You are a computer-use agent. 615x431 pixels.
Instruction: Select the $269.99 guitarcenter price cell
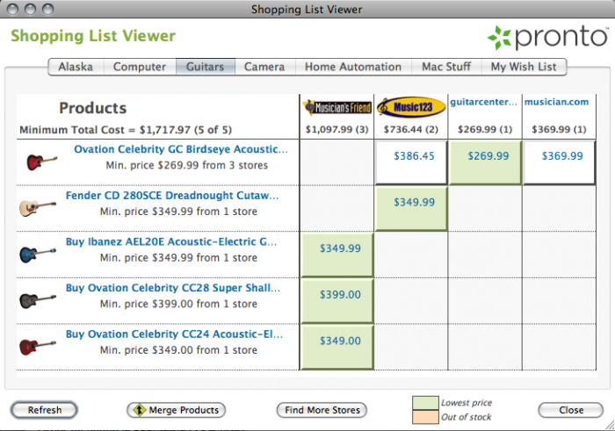(x=485, y=162)
